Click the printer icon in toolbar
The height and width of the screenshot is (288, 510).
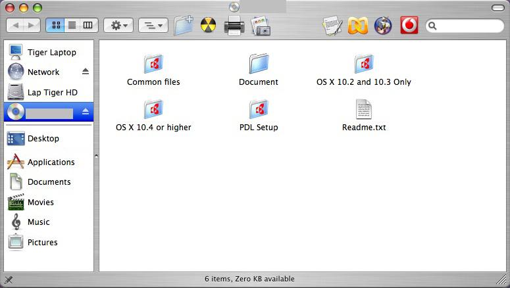coord(234,26)
